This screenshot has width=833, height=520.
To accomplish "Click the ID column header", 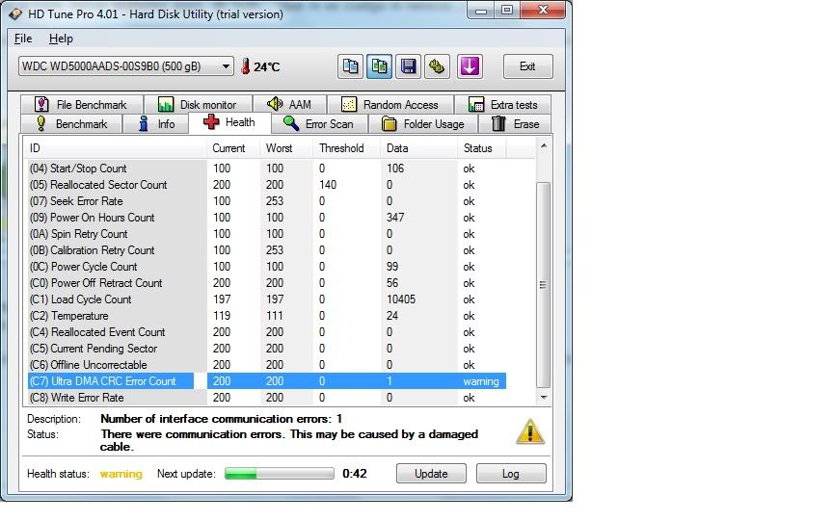I will [115, 148].
